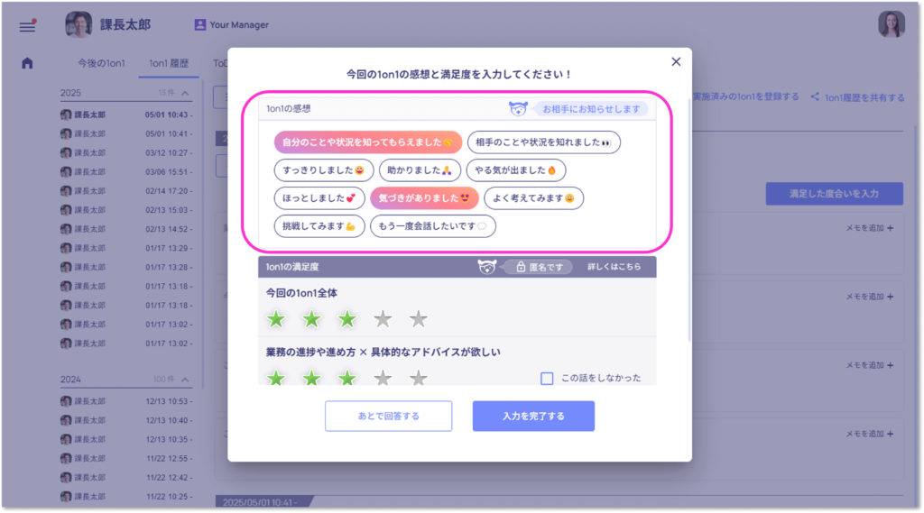The image size is (924, 513).
Task: Set 今回の1on1全体 rating to fourth star
Action: point(383,319)
